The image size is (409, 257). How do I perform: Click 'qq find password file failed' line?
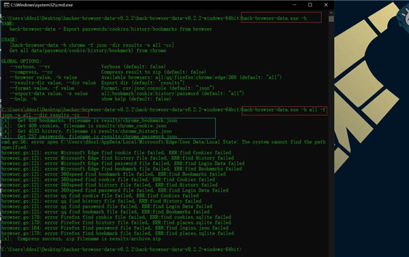point(107,207)
